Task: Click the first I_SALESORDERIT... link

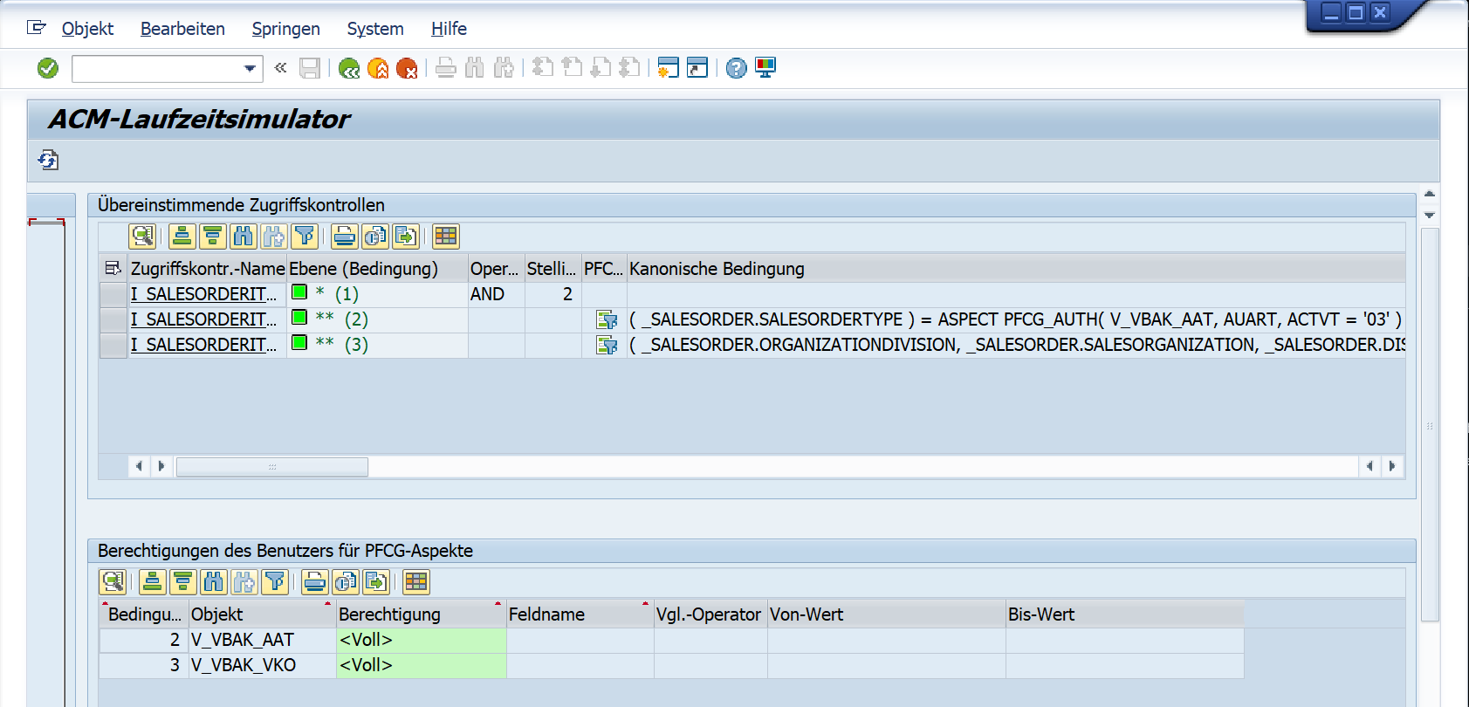Action: tap(203, 294)
